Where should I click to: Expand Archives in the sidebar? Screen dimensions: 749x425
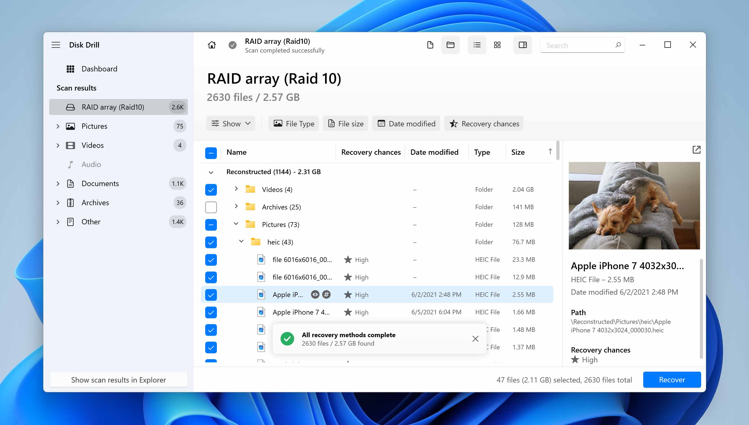58,203
